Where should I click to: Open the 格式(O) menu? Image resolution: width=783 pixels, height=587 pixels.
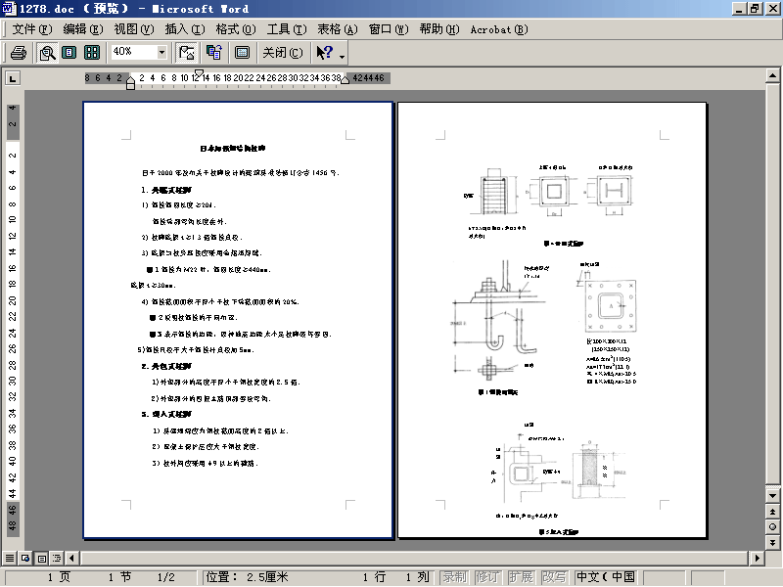(x=236, y=29)
